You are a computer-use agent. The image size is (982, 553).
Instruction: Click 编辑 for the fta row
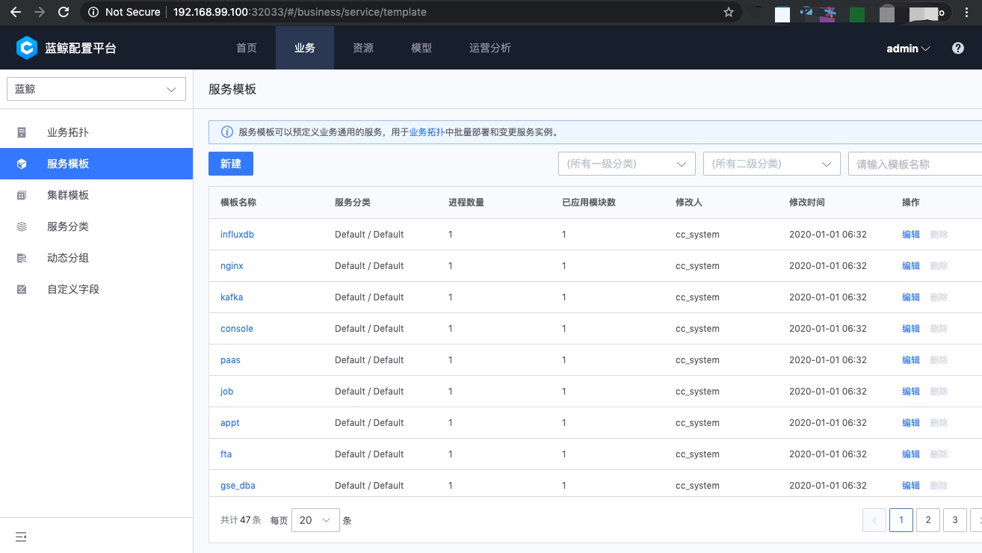[x=911, y=454]
